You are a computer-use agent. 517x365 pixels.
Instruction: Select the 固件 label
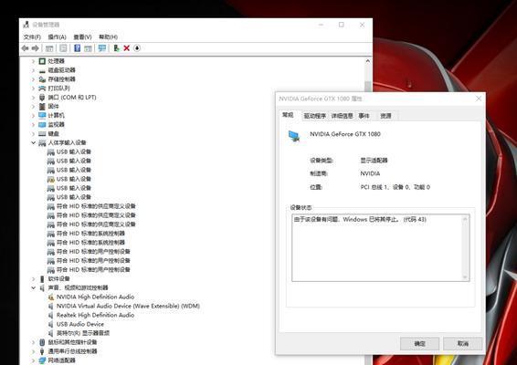[x=53, y=107]
